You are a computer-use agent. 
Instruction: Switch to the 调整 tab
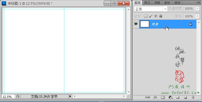click(157, 3)
